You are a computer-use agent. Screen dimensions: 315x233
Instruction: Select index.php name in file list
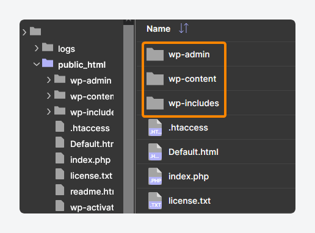[189, 176]
